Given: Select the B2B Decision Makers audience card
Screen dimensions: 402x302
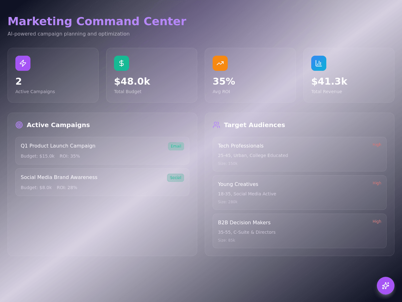Looking at the screenshot, I should point(300,231).
